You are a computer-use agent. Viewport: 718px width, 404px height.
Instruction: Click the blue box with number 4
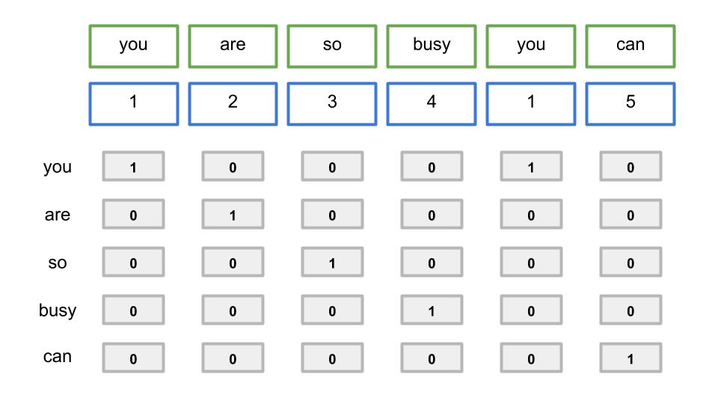tap(432, 103)
